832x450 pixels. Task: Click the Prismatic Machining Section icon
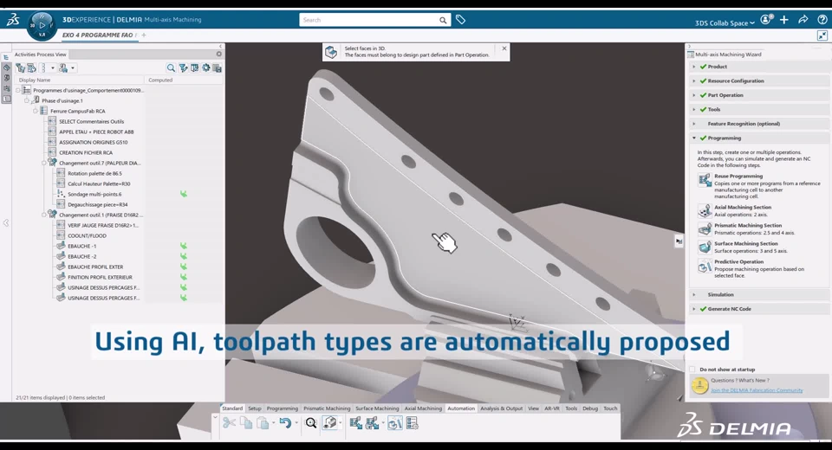pyautogui.click(x=704, y=228)
